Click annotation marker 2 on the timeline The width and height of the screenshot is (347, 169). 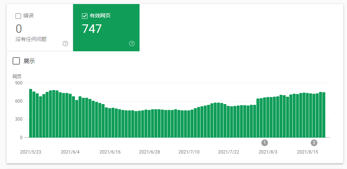[x=314, y=143]
